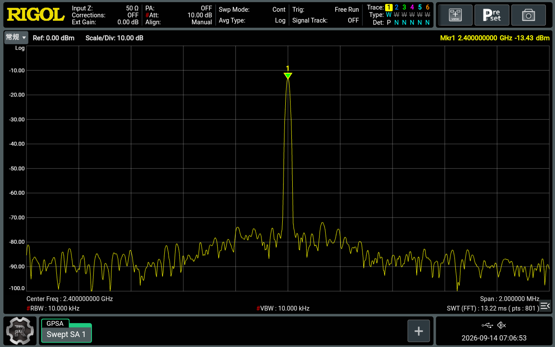
Task: Tap the Preset button
Action: click(492, 15)
